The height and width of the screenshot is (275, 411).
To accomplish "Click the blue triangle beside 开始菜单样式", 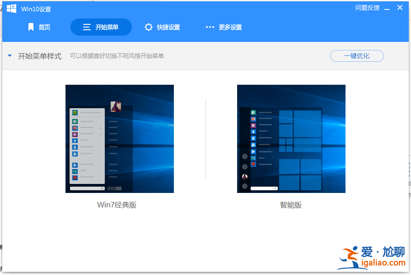I will coord(9,56).
